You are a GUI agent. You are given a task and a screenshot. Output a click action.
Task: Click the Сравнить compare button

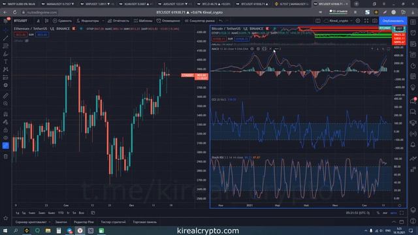(x=63, y=21)
